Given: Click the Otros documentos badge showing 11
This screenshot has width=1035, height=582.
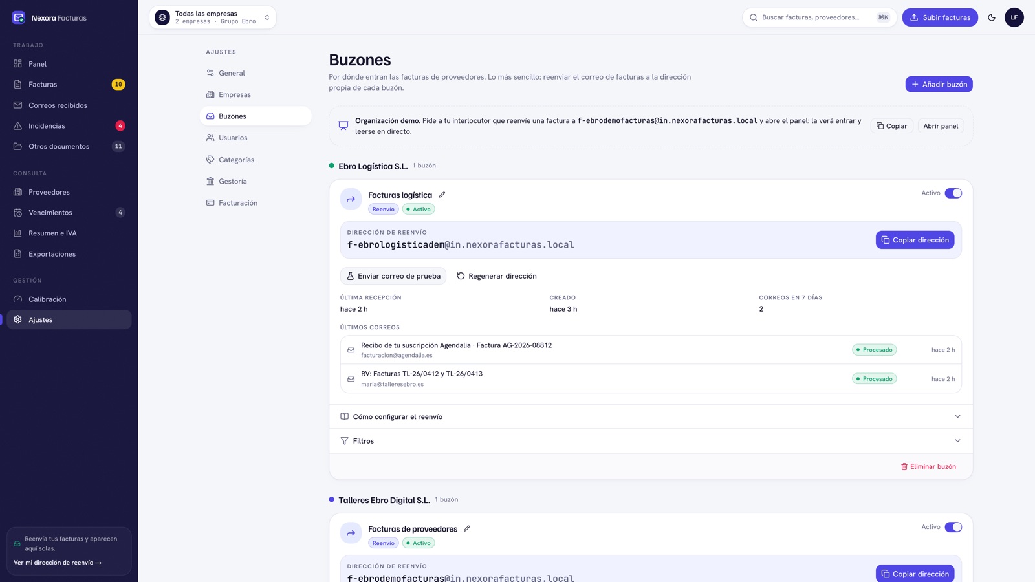Looking at the screenshot, I should pos(118,146).
